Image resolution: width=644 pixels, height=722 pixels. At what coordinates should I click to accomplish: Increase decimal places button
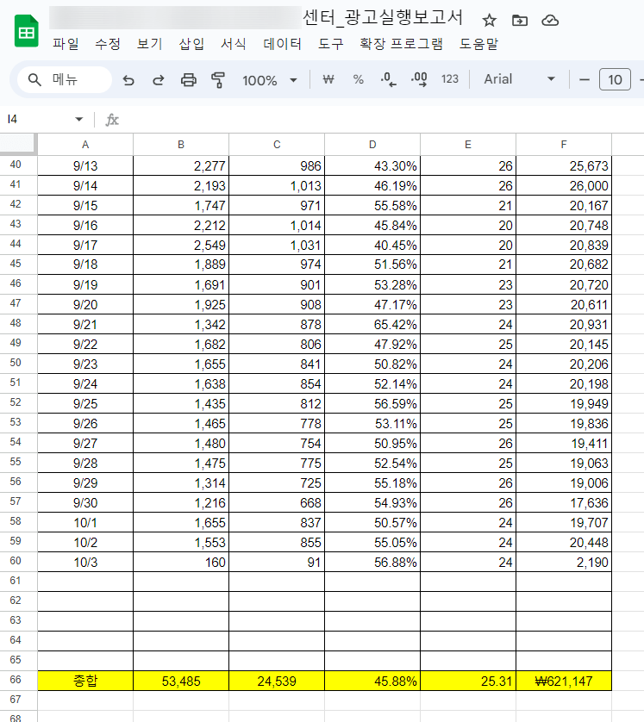pyautogui.click(x=419, y=79)
